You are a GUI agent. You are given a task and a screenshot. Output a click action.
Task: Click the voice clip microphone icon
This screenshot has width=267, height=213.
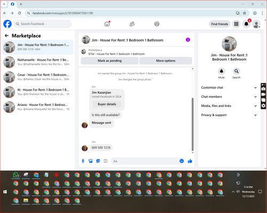coord(83,161)
